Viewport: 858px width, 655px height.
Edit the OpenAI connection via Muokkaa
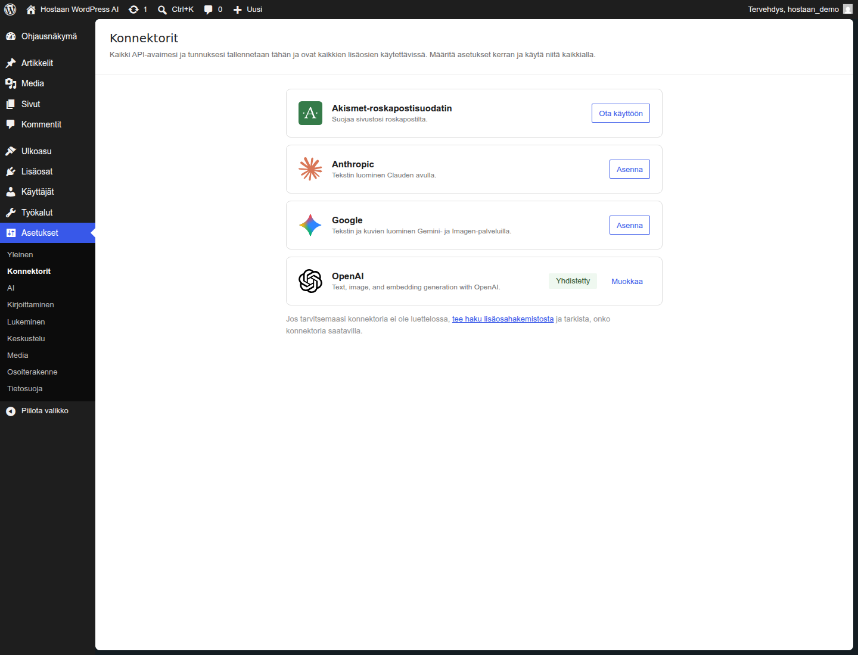[627, 281]
